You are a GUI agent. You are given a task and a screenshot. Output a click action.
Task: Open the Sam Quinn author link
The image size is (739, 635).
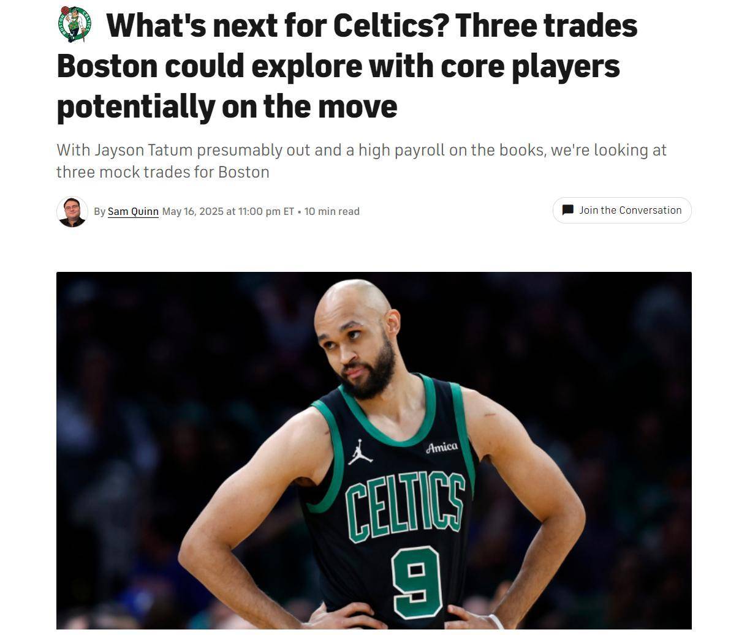pos(133,211)
